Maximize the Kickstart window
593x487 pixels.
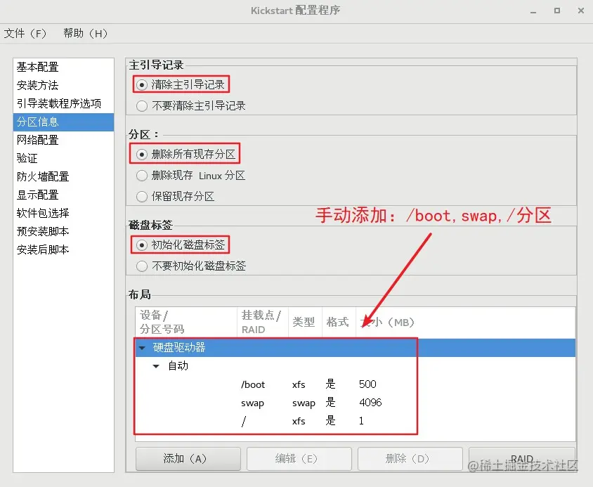(x=557, y=11)
